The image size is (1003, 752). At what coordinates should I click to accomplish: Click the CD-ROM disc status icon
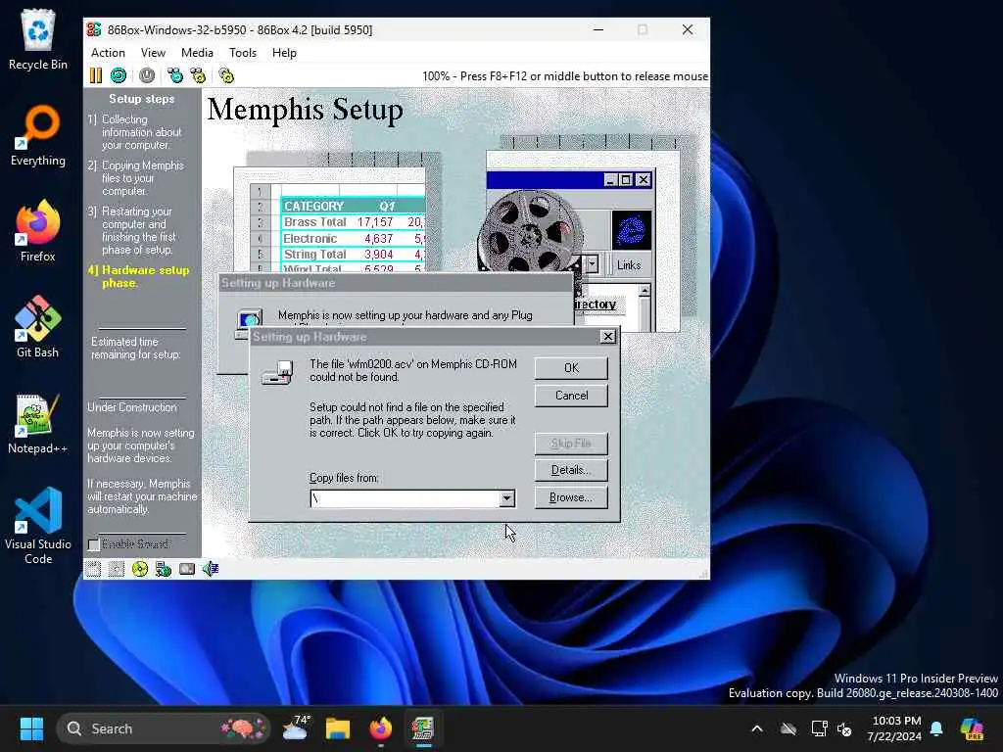point(139,569)
